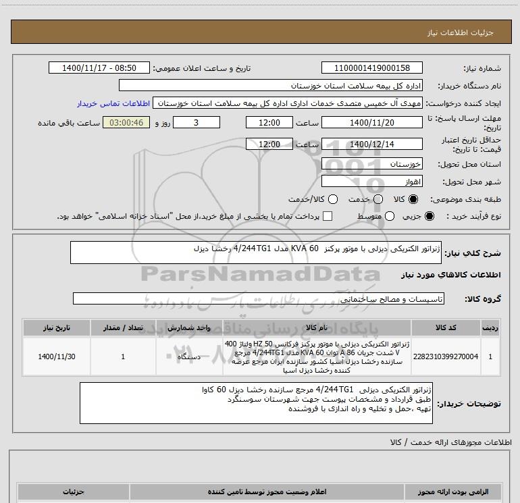Click the تاریخ نیاز column header
Screen dimensions: 520x503
(56, 327)
